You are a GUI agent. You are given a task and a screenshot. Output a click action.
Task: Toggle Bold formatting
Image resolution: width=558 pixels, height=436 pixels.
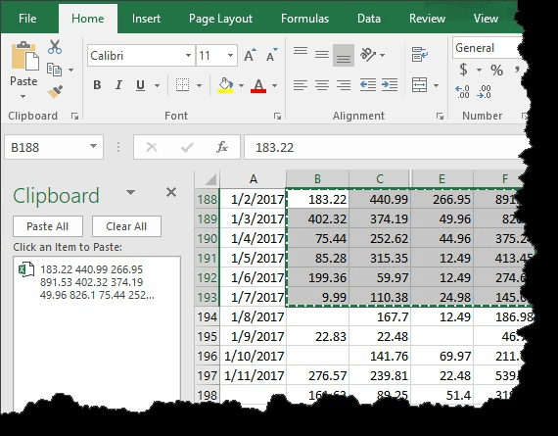pos(97,85)
